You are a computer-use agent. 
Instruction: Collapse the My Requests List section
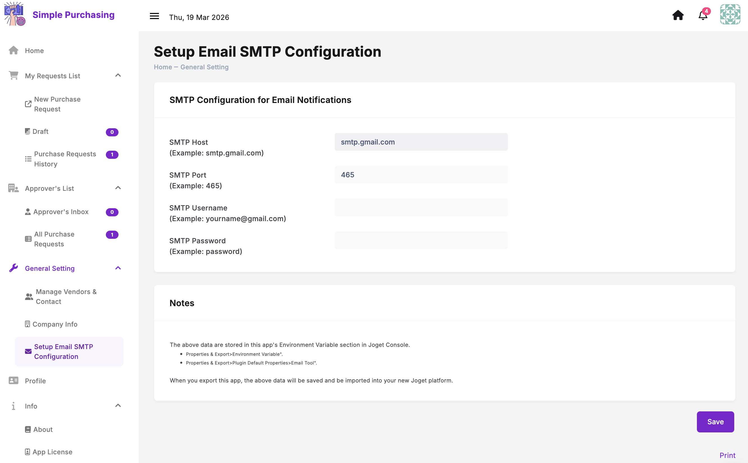coord(118,75)
